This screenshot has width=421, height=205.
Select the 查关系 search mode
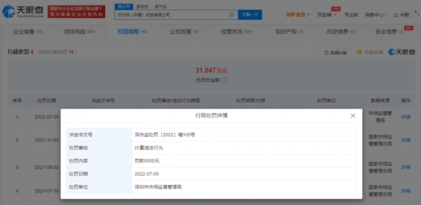[x=160, y=7]
